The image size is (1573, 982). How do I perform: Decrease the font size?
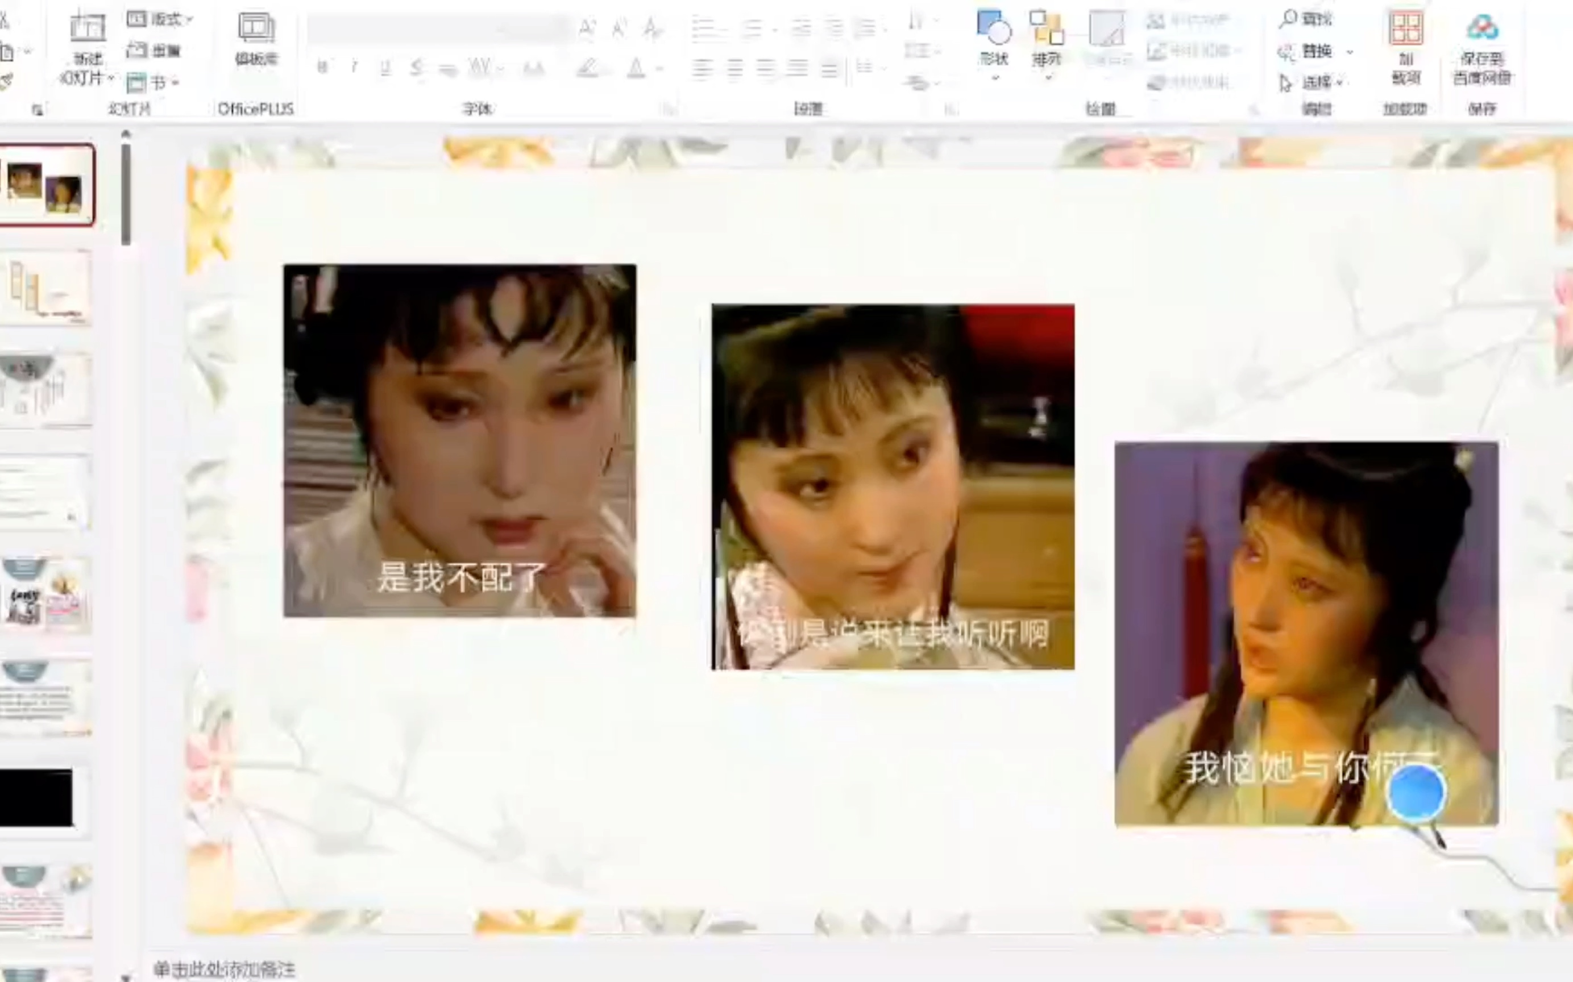tap(619, 28)
